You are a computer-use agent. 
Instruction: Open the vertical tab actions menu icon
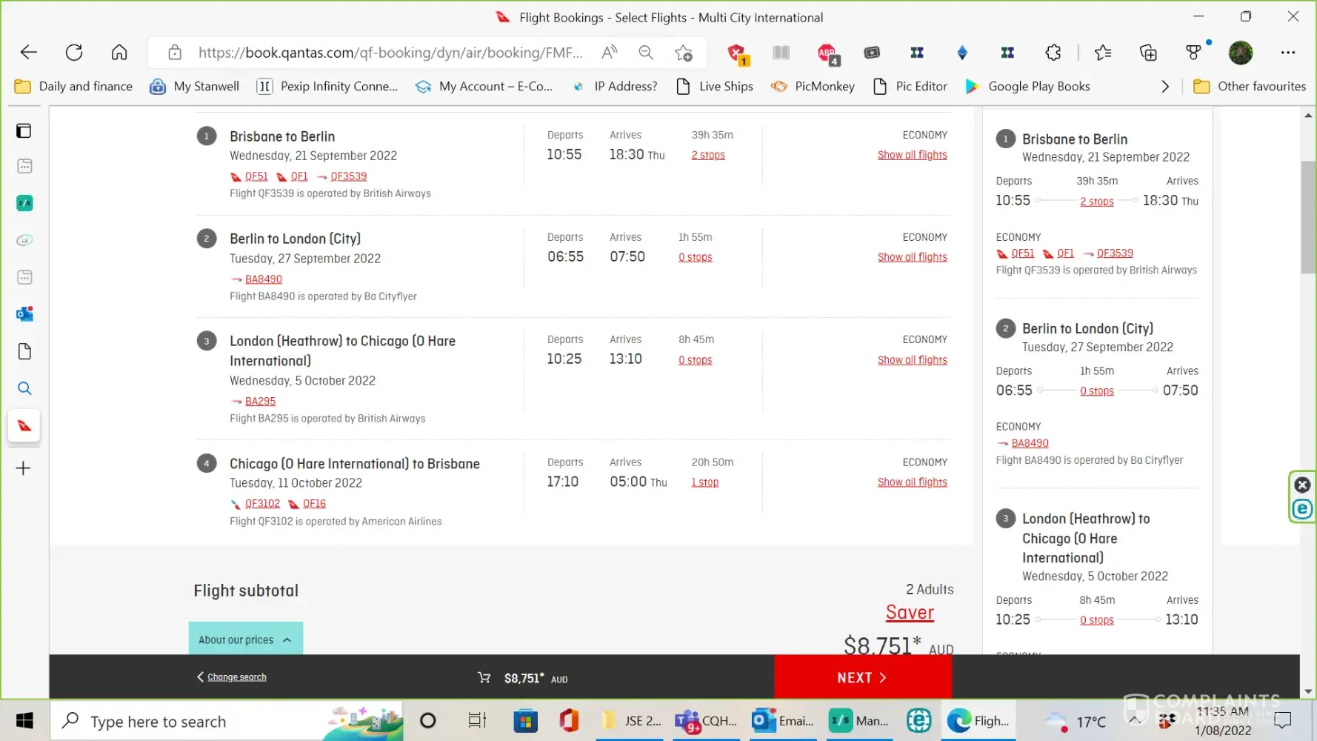(24, 131)
